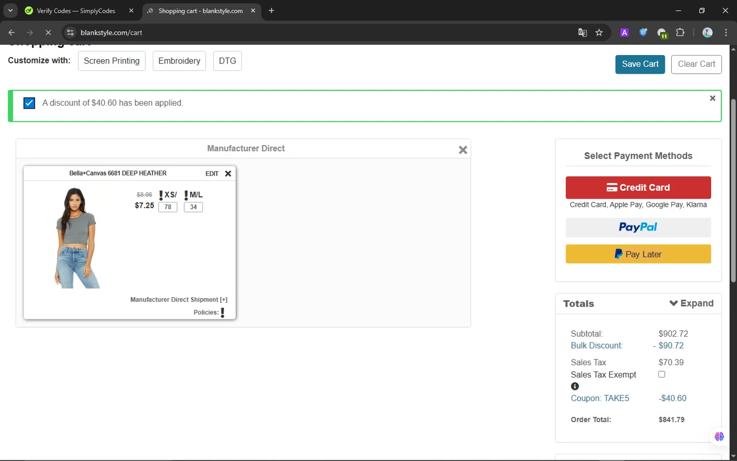
Task: Click the XS quantity field showing 78
Action: tap(168, 207)
